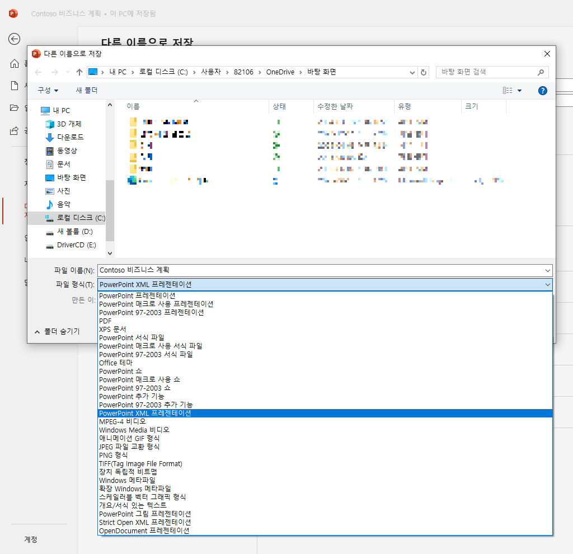Click search magnifier icon in dialog
Image resolution: width=573 pixels, height=554 pixels.
[541, 72]
